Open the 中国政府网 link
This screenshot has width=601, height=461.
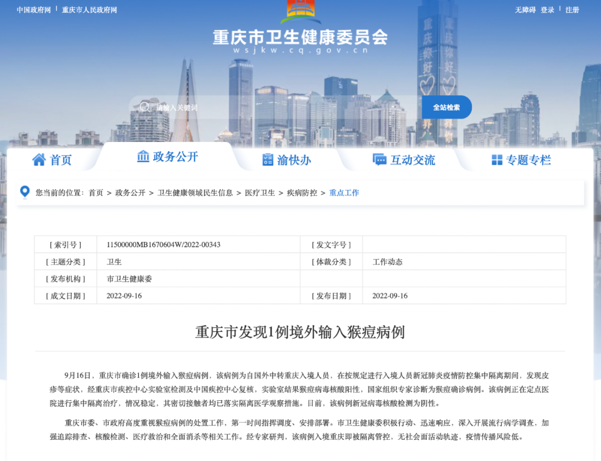coord(34,10)
